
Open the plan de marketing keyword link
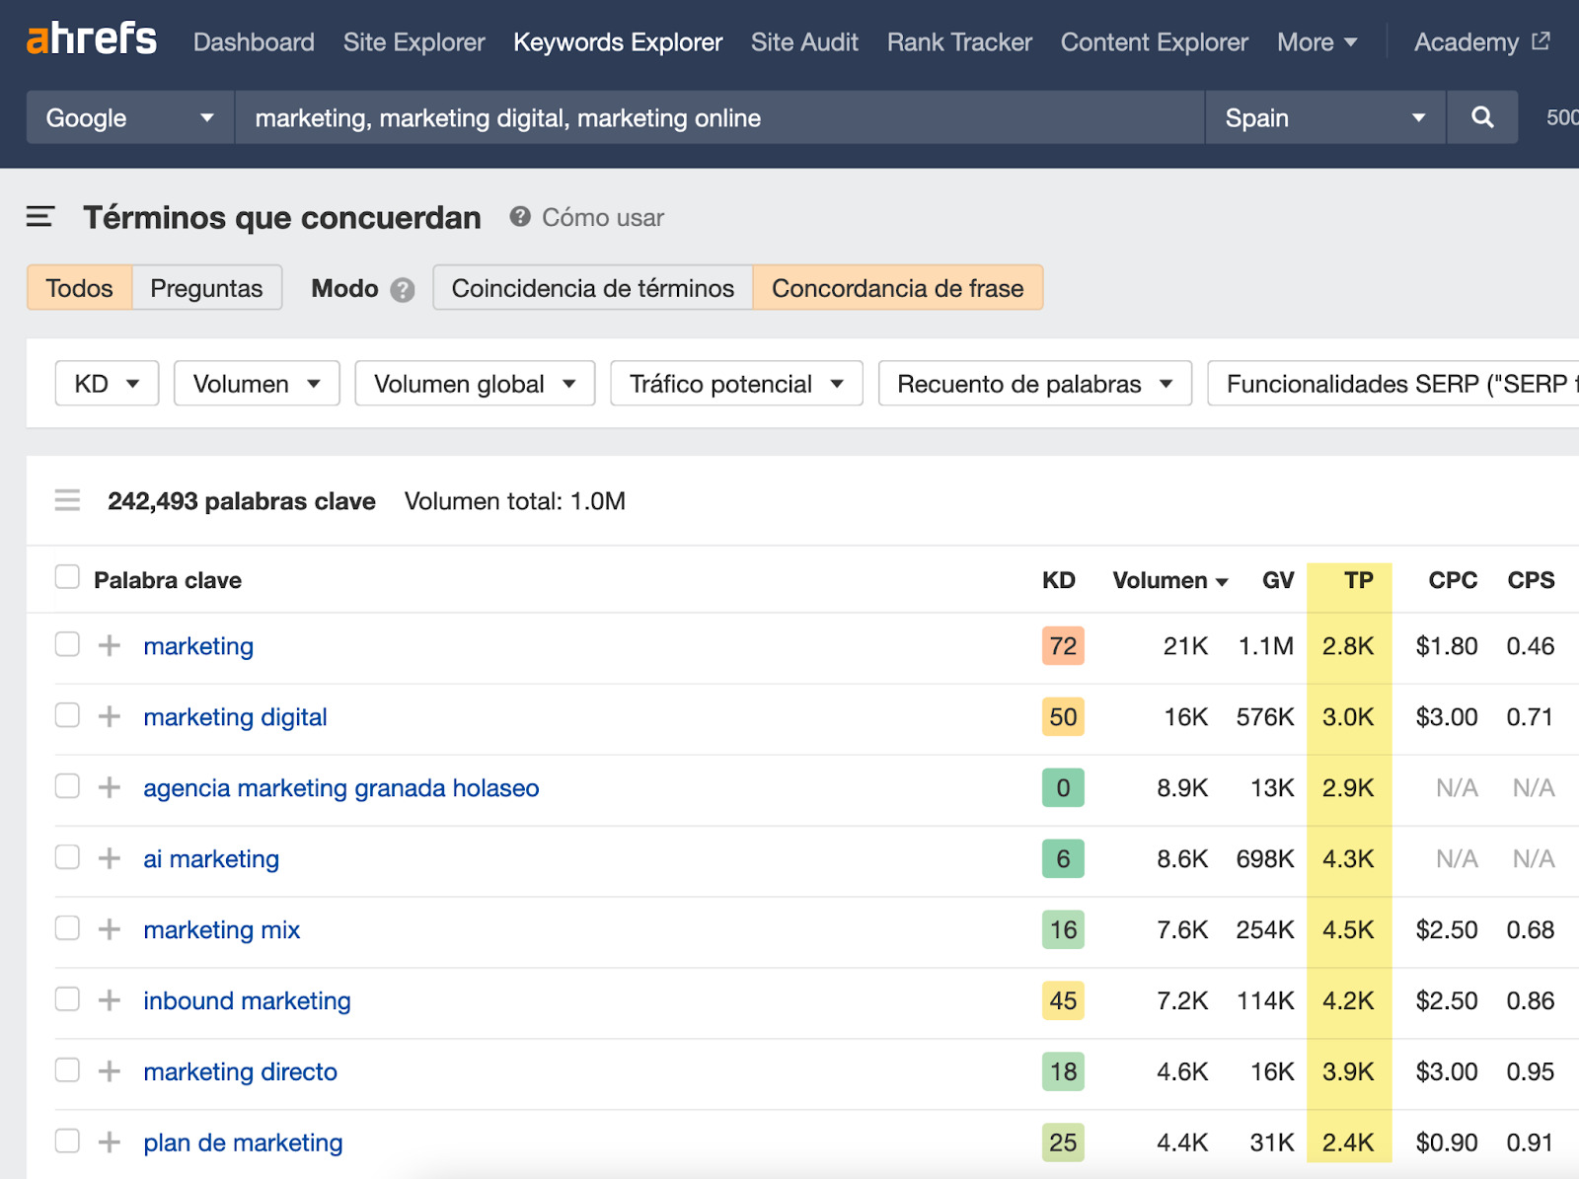click(243, 1142)
